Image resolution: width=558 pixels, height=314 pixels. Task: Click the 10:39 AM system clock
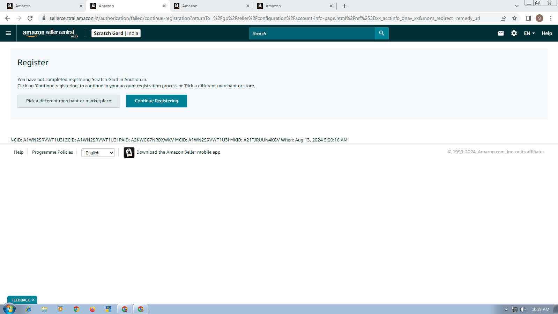(x=540, y=309)
